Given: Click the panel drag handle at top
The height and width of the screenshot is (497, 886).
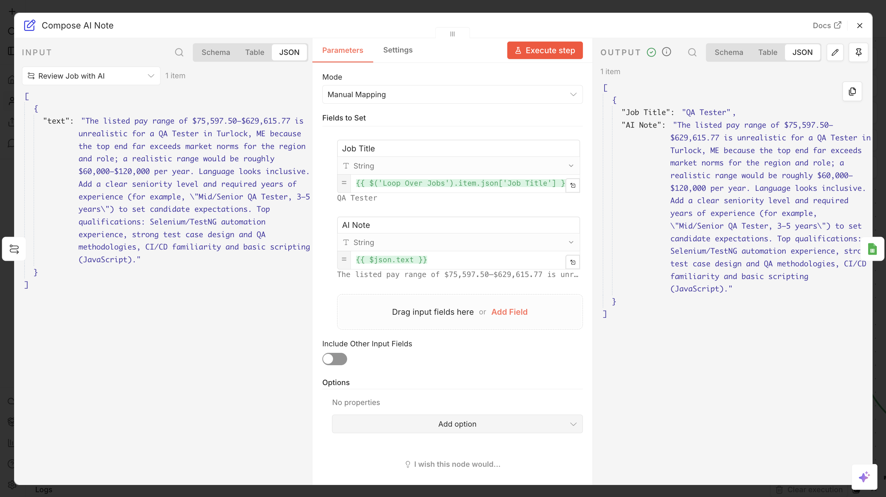Looking at the screenshot, I should [452, 34].
